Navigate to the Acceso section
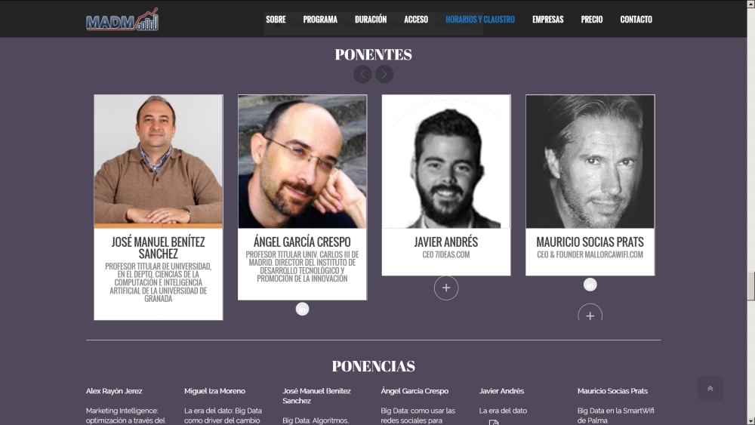This screenshot has height=425, width=755. click(x=416, y=20)
